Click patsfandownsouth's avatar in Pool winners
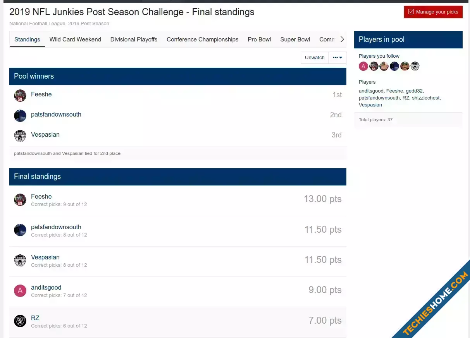The width and height of the screenshot is (470, 338). pyautogui.click(x=20, y=115)
